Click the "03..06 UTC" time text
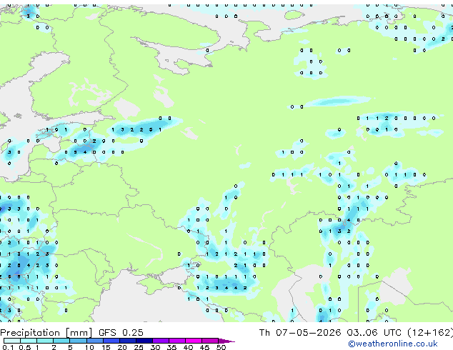This screenshot has height=350, width=453. click(x=374, y=333)
